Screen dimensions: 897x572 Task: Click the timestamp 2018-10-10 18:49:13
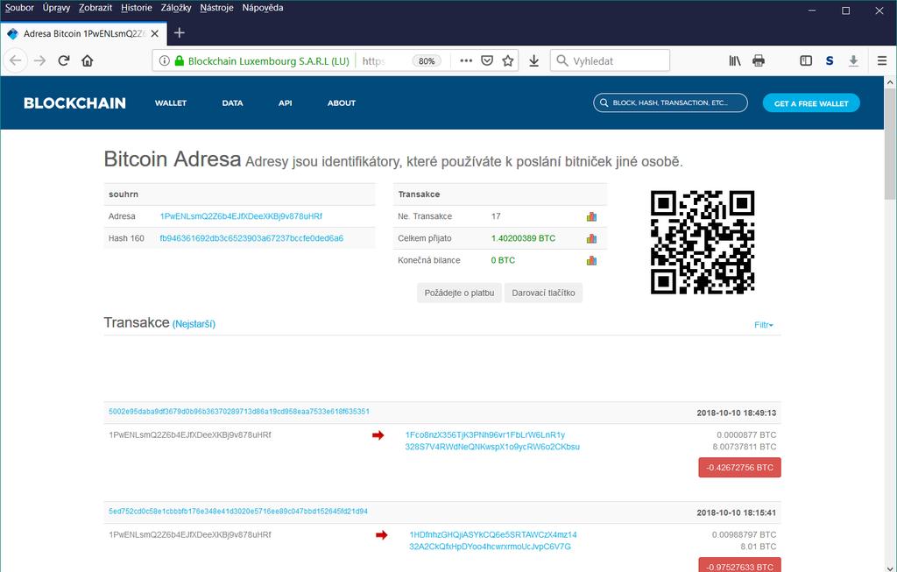coord(736,413)
